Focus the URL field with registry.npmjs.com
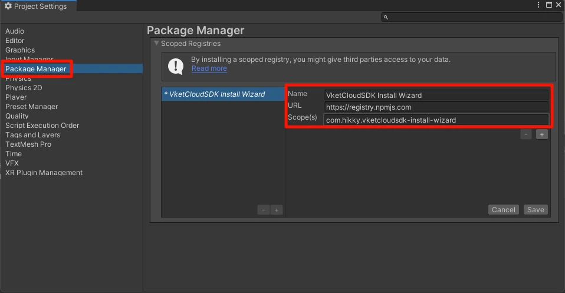Image resolution: width=565 pixels, height=293 pixels. (x=435, y=107)
